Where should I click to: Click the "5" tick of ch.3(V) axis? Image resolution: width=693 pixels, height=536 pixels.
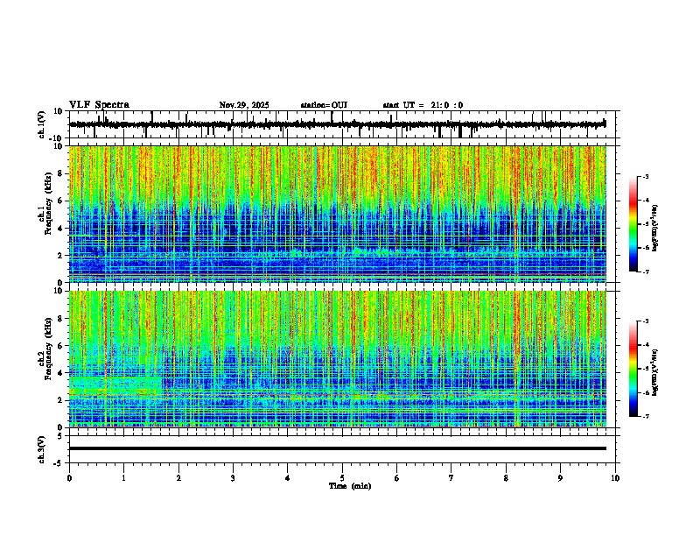(x=61, y=436)
